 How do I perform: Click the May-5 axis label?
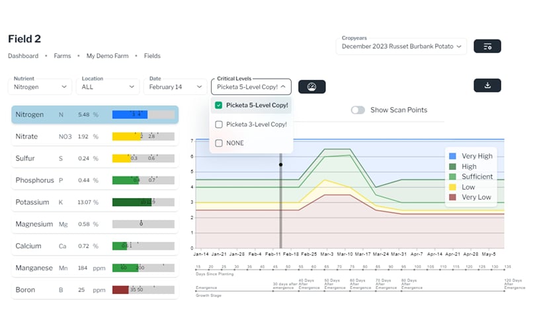(489, 254)
